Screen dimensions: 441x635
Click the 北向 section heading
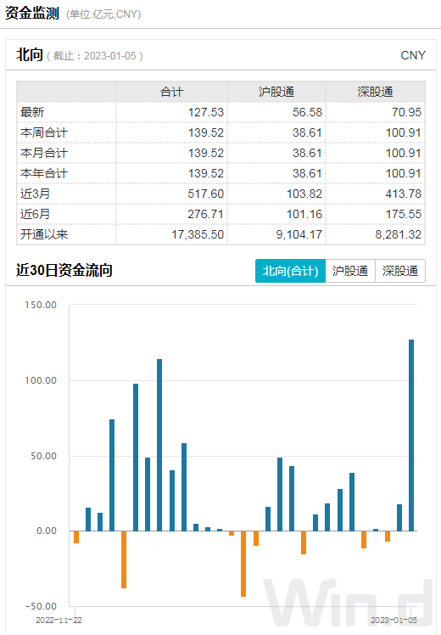pyautogui.click(x=30, y=54)
